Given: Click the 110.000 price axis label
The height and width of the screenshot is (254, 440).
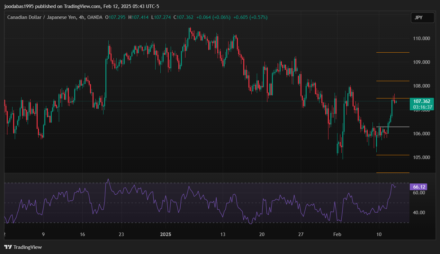Looking at the screenshot, I should click(x=421, y=38).
